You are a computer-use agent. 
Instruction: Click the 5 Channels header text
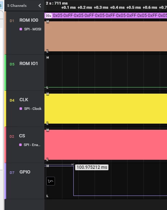(17, 6)
